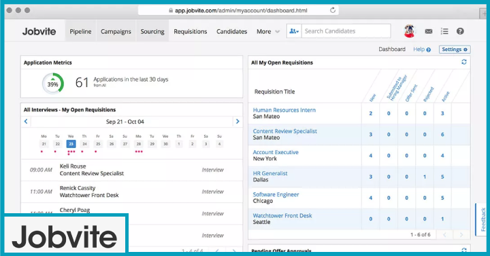This screenshot has height=256, width=490.
Task: Go to previous interview date range
Action: click(26, 122)
